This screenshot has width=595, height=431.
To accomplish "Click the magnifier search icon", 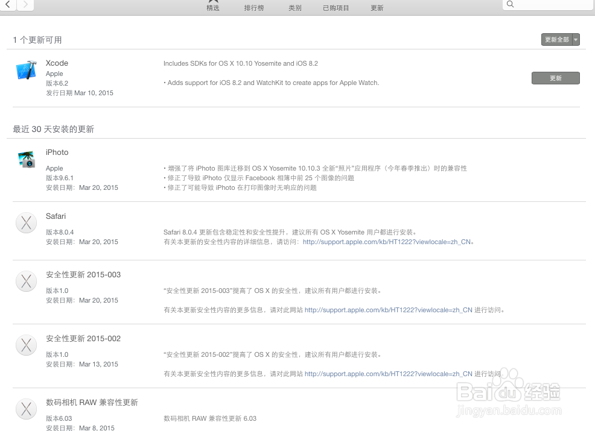I will [511, 4].
